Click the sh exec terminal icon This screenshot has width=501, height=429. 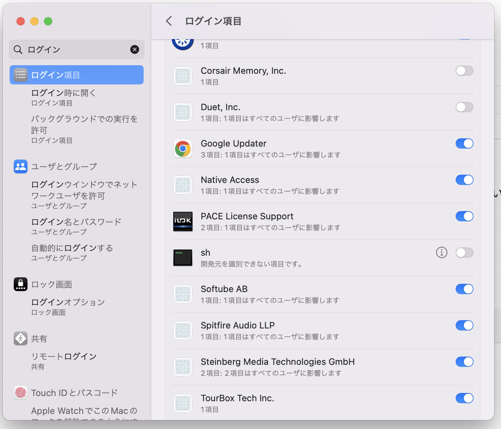182,258
